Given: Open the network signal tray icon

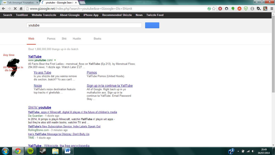Looking at the screenshot, I should point(248,151).
